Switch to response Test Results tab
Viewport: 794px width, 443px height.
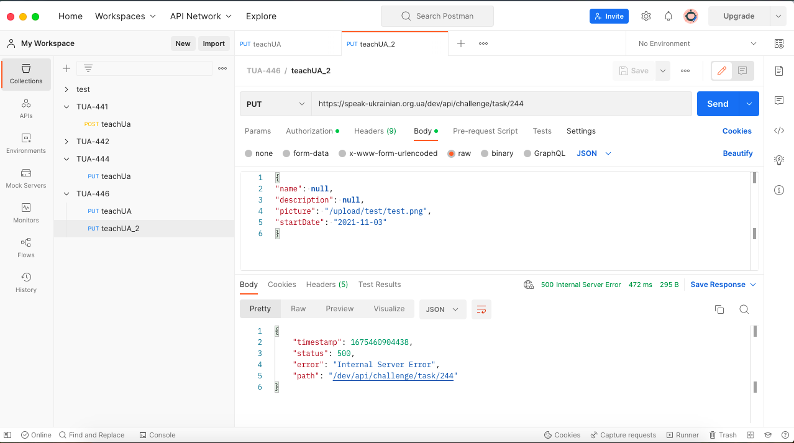pyautogui.click(x=380, y=285)
